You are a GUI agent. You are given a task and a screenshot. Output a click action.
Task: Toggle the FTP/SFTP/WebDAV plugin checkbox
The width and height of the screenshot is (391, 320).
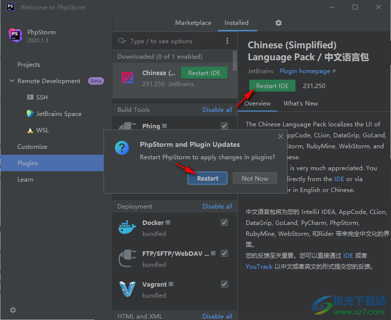(x=224, y=253)
